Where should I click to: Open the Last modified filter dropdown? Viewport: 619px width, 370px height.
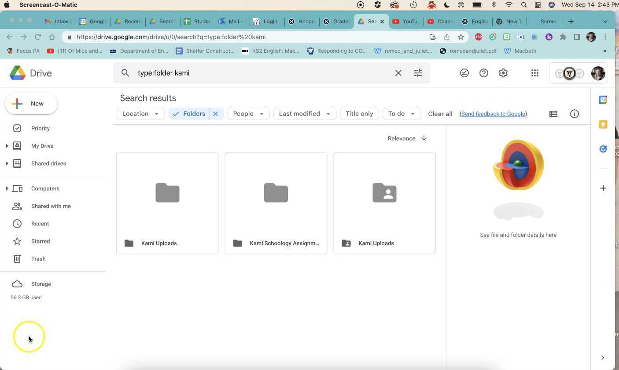(304, 114)
